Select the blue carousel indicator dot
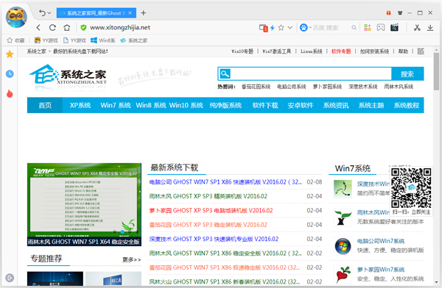The height and width of the screenshot is (288, 442). point(122,232)
